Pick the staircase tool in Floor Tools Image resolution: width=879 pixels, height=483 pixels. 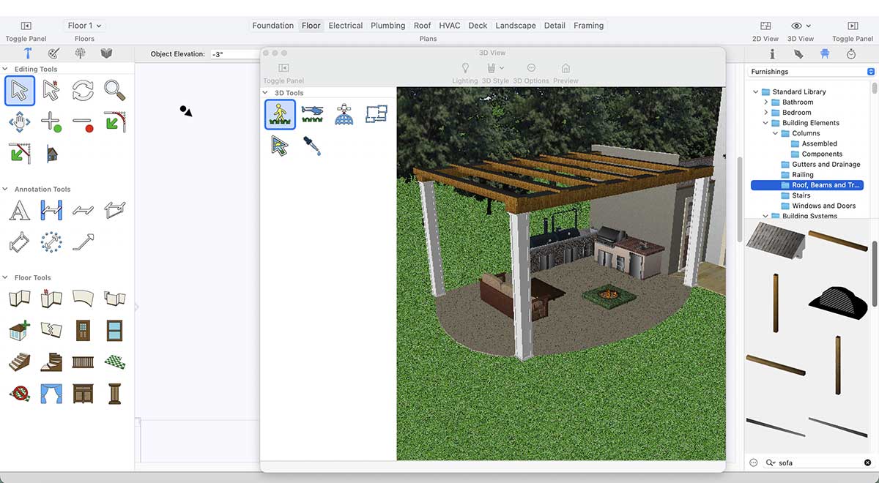coord(20,362)
